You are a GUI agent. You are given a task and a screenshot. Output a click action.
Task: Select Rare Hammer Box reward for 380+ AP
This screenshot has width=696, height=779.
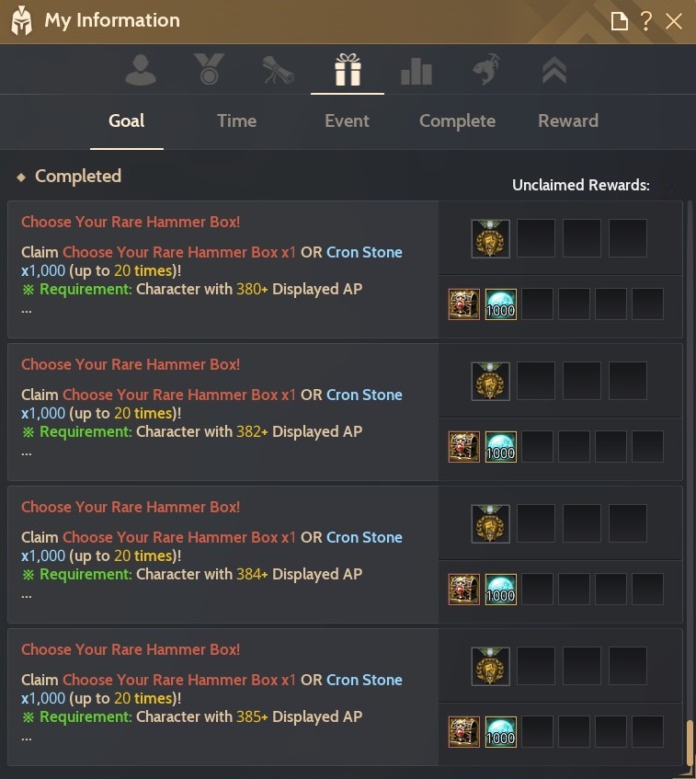464,304
